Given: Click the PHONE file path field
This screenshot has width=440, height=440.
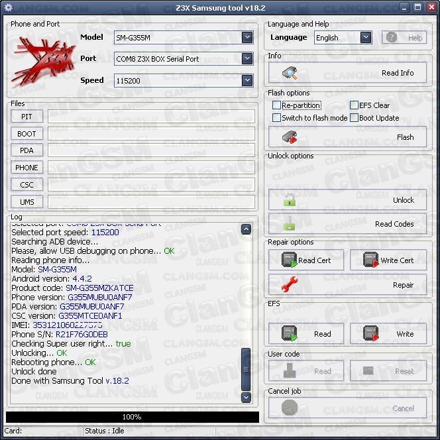Looking at the screenshot, I should [x=151, y=168].
